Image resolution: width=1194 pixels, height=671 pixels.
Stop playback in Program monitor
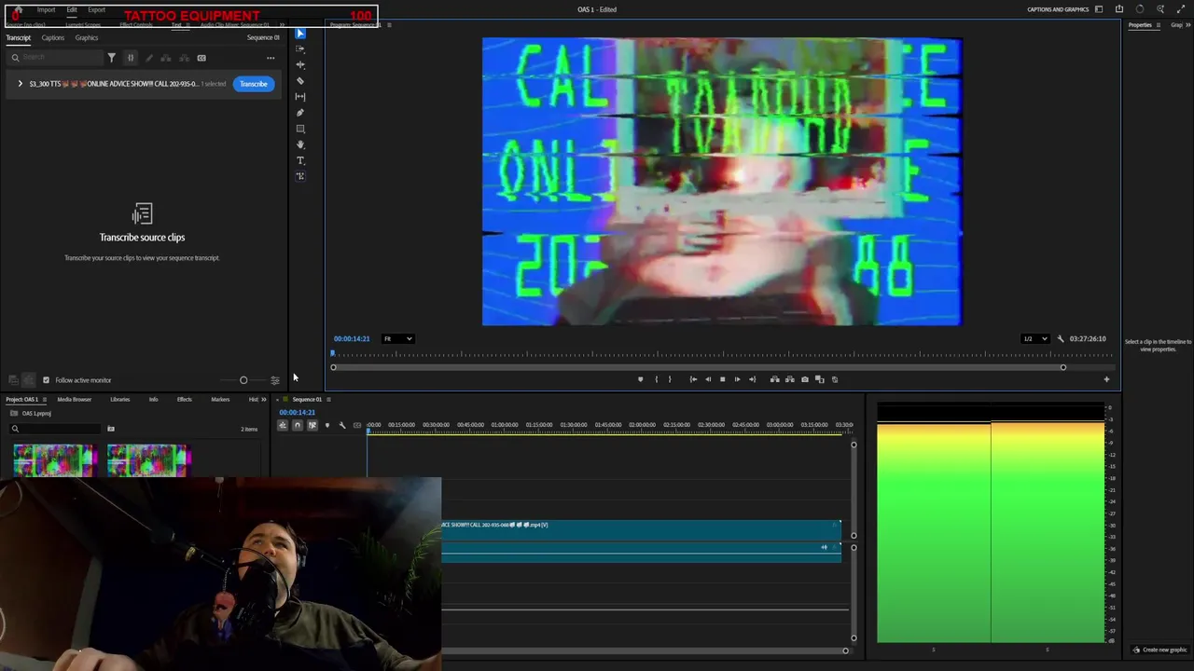[x=722, y=379]
